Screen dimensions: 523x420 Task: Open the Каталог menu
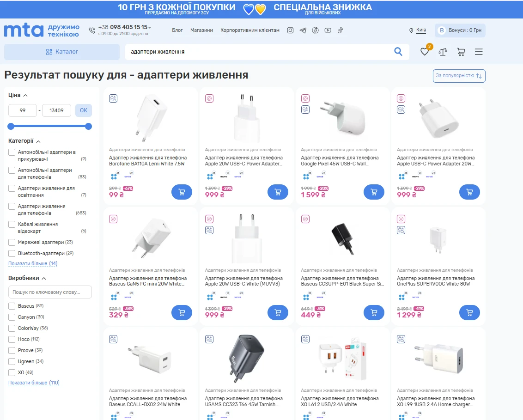[62, 52]
